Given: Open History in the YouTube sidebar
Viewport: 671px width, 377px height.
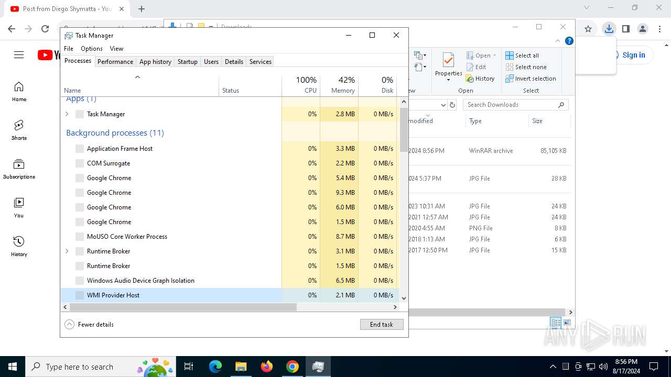Looking at the screenshot, I should pyautogui.click(x=19, y=247).
